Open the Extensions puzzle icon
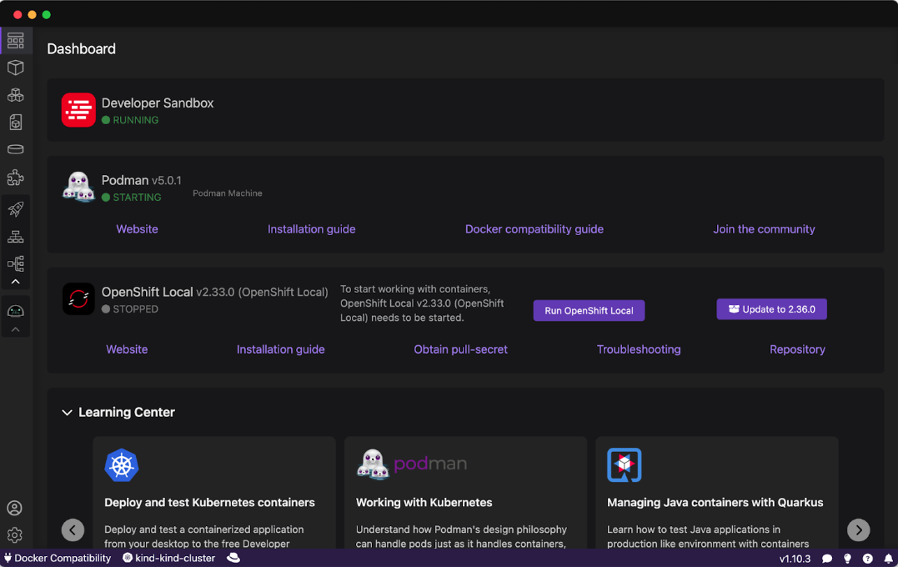This screenshot has height=567, width=898. [15, 178]
